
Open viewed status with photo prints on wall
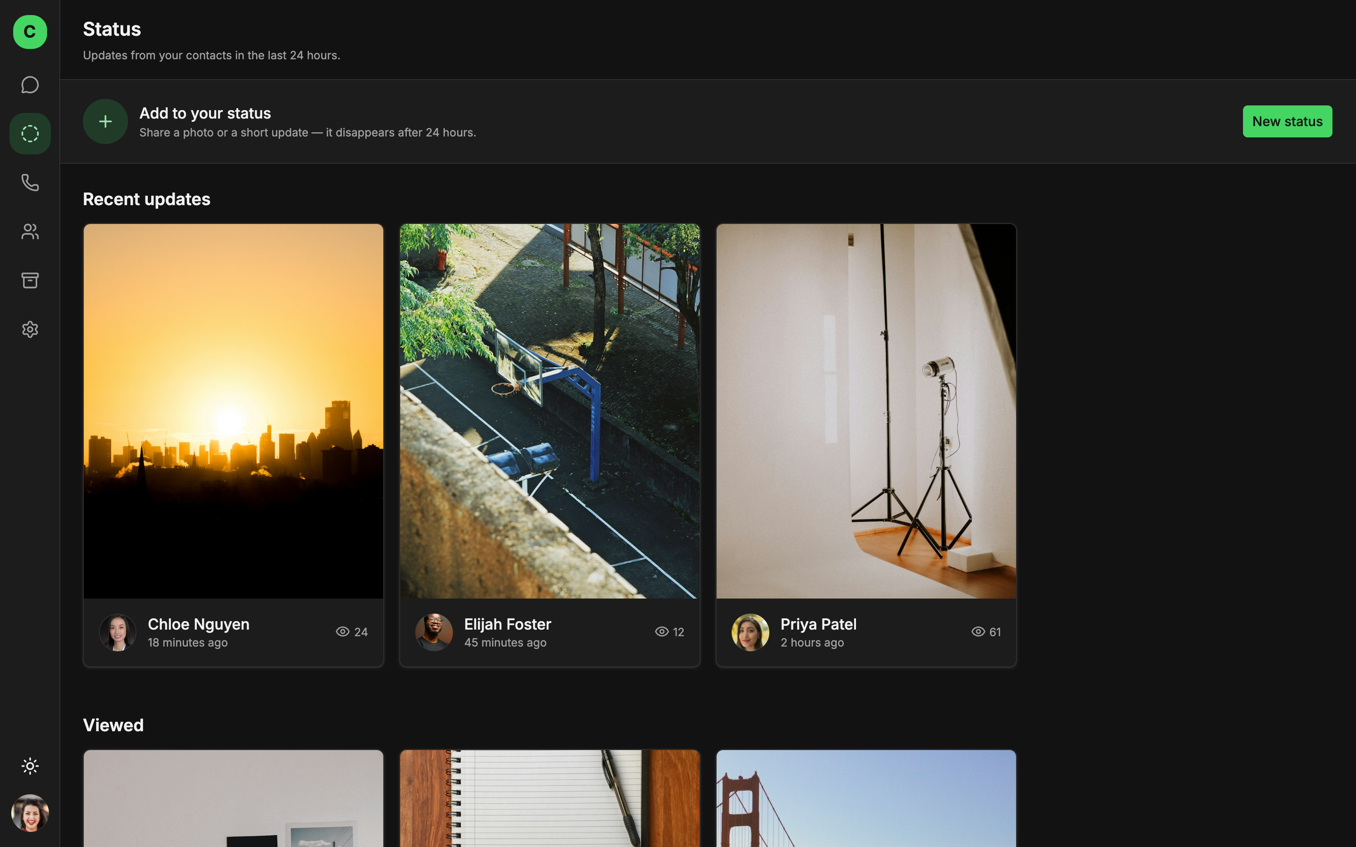234,798
